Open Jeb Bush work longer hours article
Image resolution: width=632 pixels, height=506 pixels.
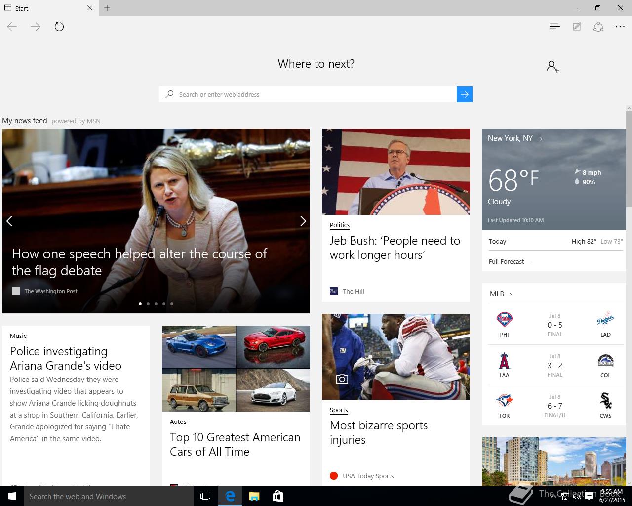(x=395, y=248)
